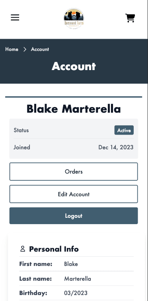
Task: View your Orders
Action: point(74,172)
